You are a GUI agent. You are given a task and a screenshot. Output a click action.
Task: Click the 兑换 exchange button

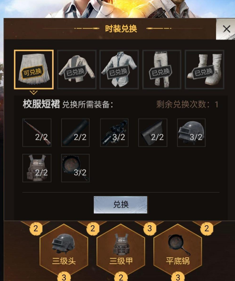coord(121,205)
